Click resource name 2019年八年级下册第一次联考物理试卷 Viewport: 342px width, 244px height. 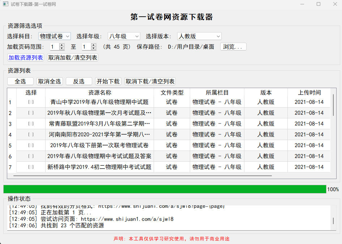pos(99,145)
